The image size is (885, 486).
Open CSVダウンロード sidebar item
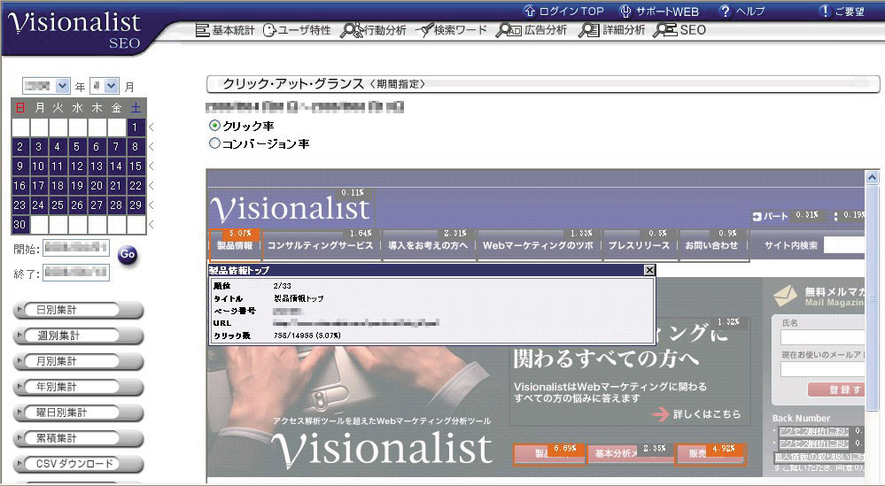pos(78,464)
